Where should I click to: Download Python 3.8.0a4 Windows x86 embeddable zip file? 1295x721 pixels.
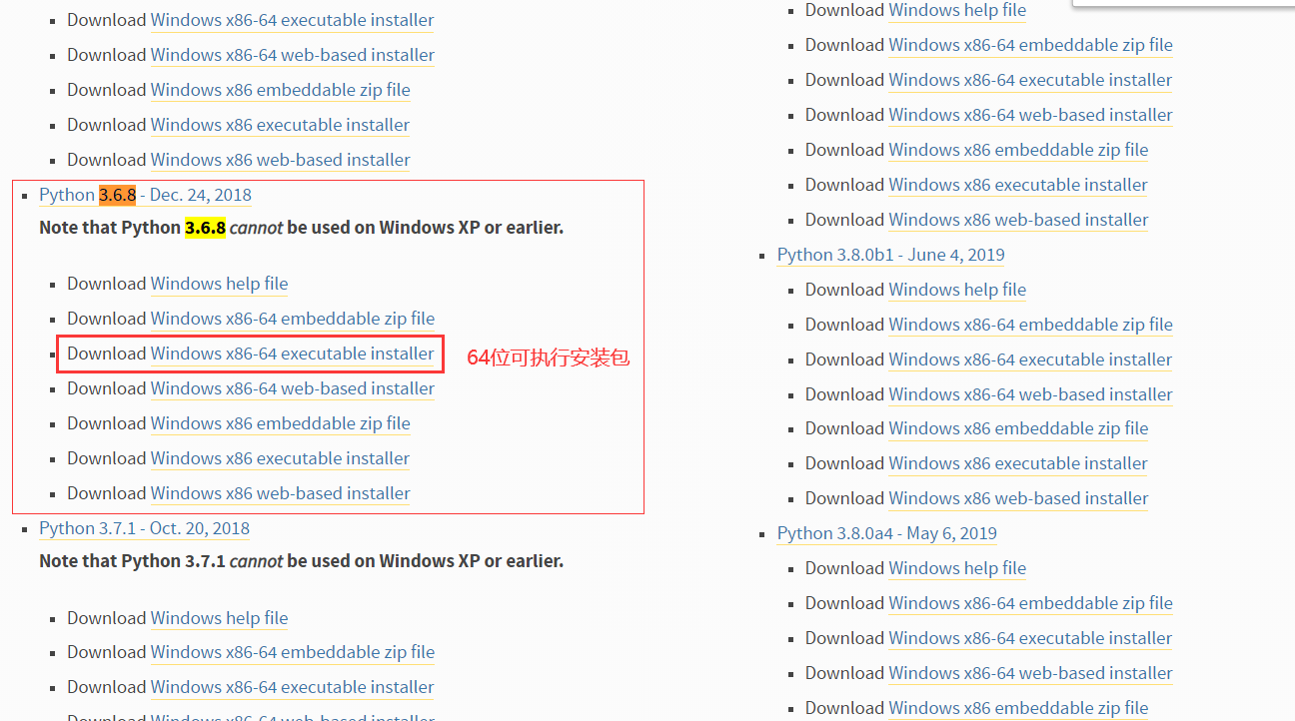tap(1019, 708)
